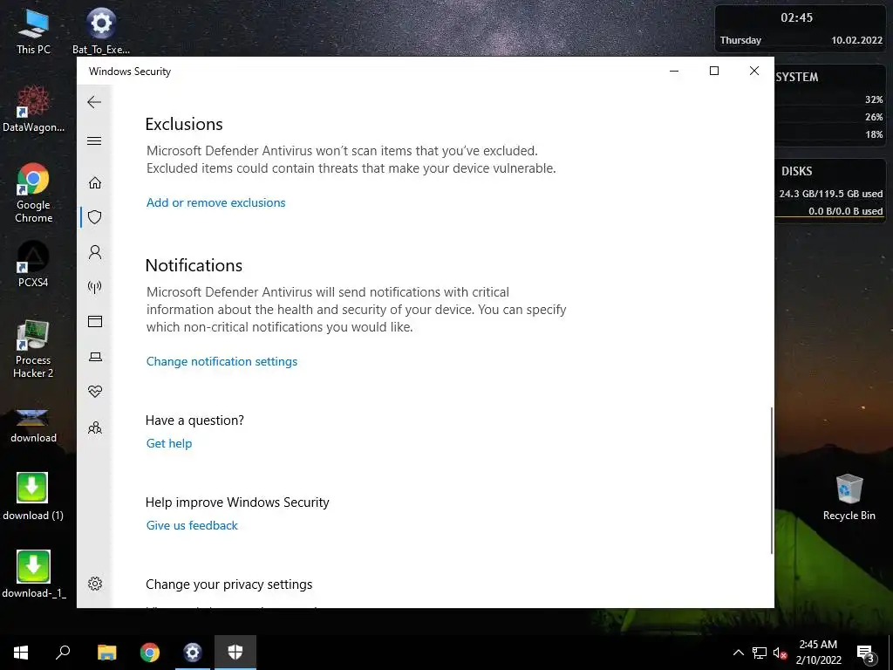The image size is (893, 670).
Task: Open network status tray icon
Action: [760, 653]
